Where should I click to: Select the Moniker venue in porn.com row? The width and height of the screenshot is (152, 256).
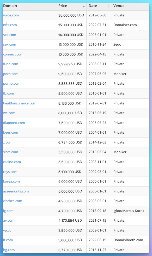coord(120,74)
